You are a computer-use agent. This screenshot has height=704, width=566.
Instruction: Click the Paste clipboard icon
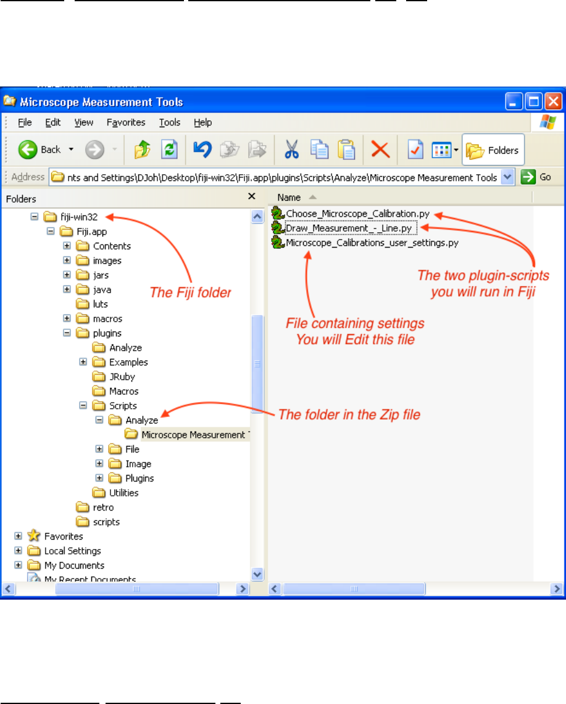tap(346, 149)
